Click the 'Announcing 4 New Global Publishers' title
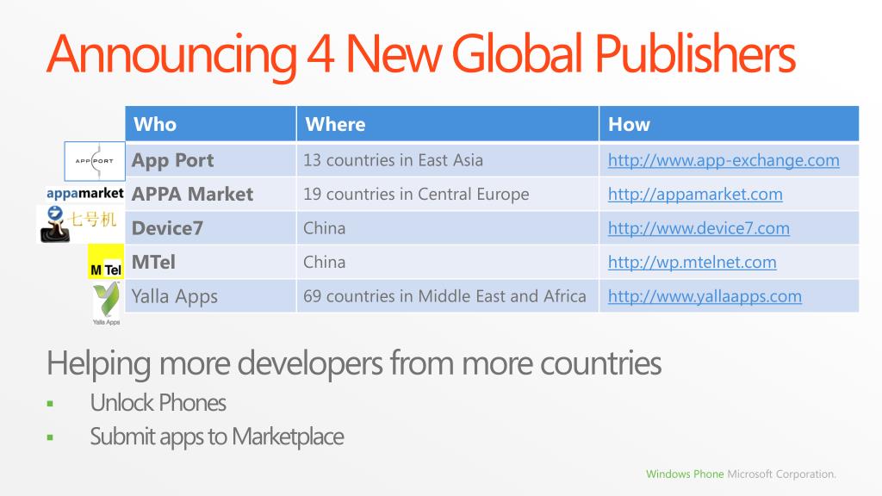This screenshot has width=882, height=496. click(x=420, y=54)
